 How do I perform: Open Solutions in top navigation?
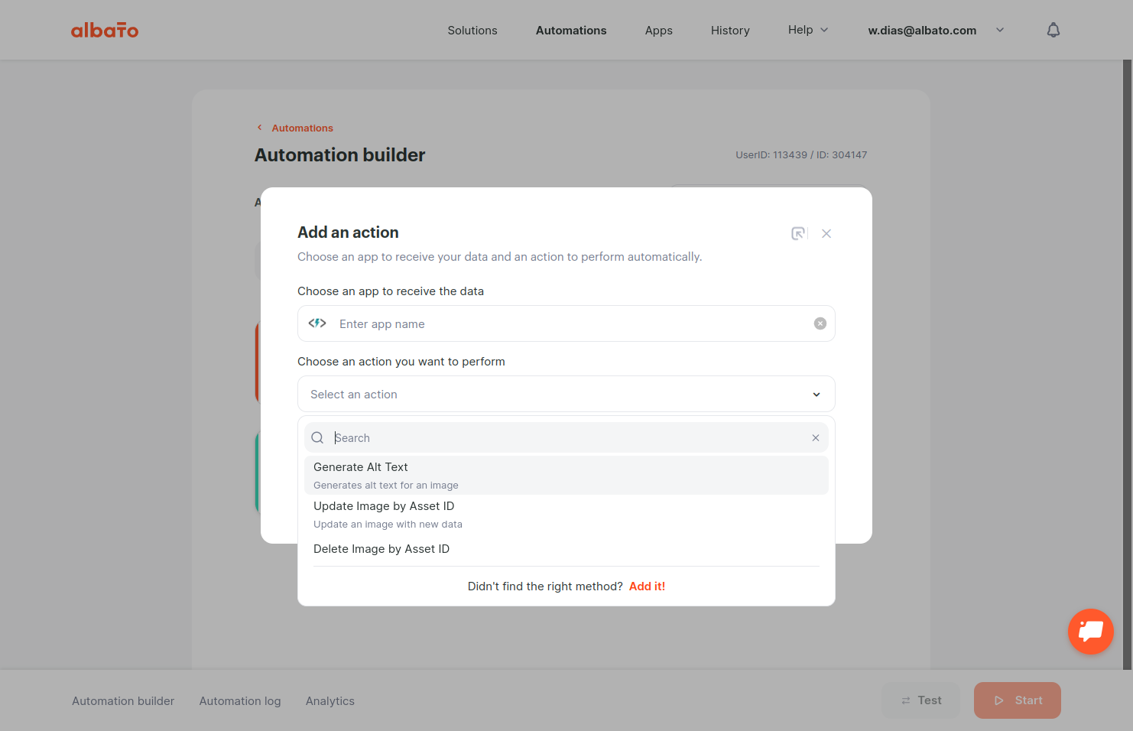coord(472,31)
